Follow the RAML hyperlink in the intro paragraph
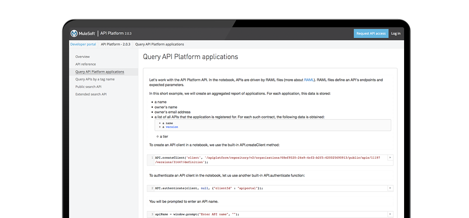 tap(309, 80)
